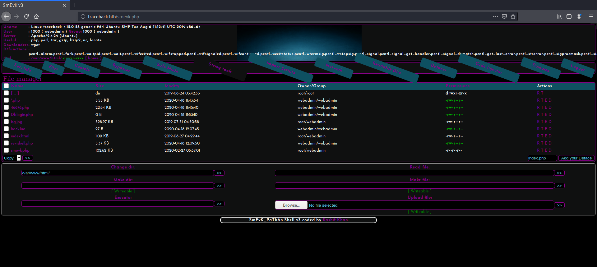Reload the page with the refresh icon
Screen dimensions: 597x267
(26, 16)
